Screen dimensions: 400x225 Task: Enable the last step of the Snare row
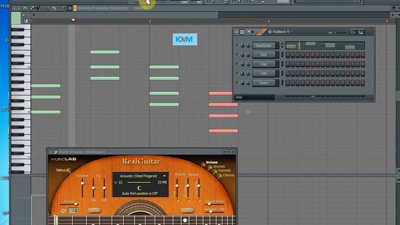point(362,82)
